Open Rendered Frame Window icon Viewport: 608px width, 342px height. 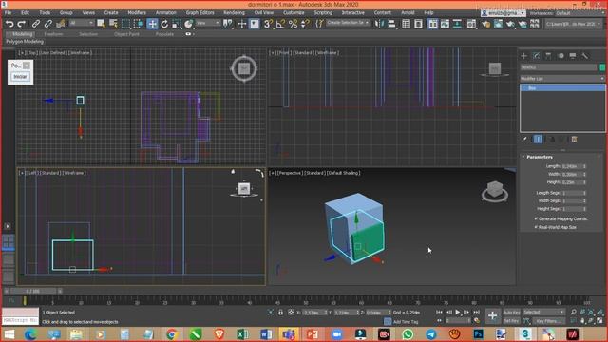498,24
